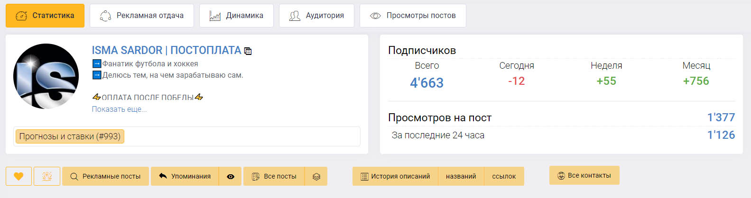Expand description with Показать еще link
This screenshot has height=198, width=751.
pyautogui.click(x=119, y=109)
